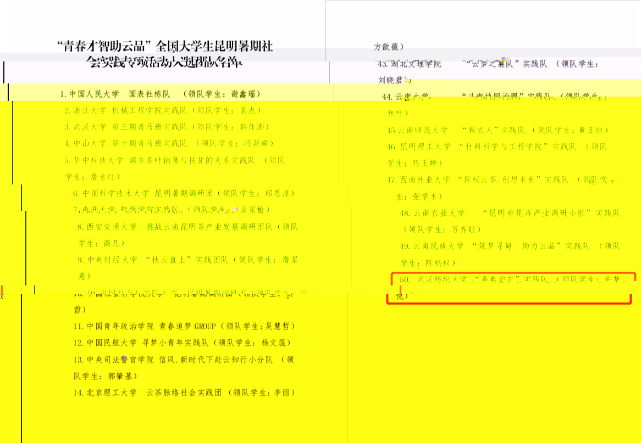Click row 9 中央财经大学 "扶云直上"实践团队

pos(188,268)
